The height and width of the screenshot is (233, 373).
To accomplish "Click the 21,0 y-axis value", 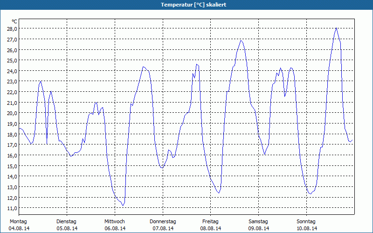I will coord(13,103).
